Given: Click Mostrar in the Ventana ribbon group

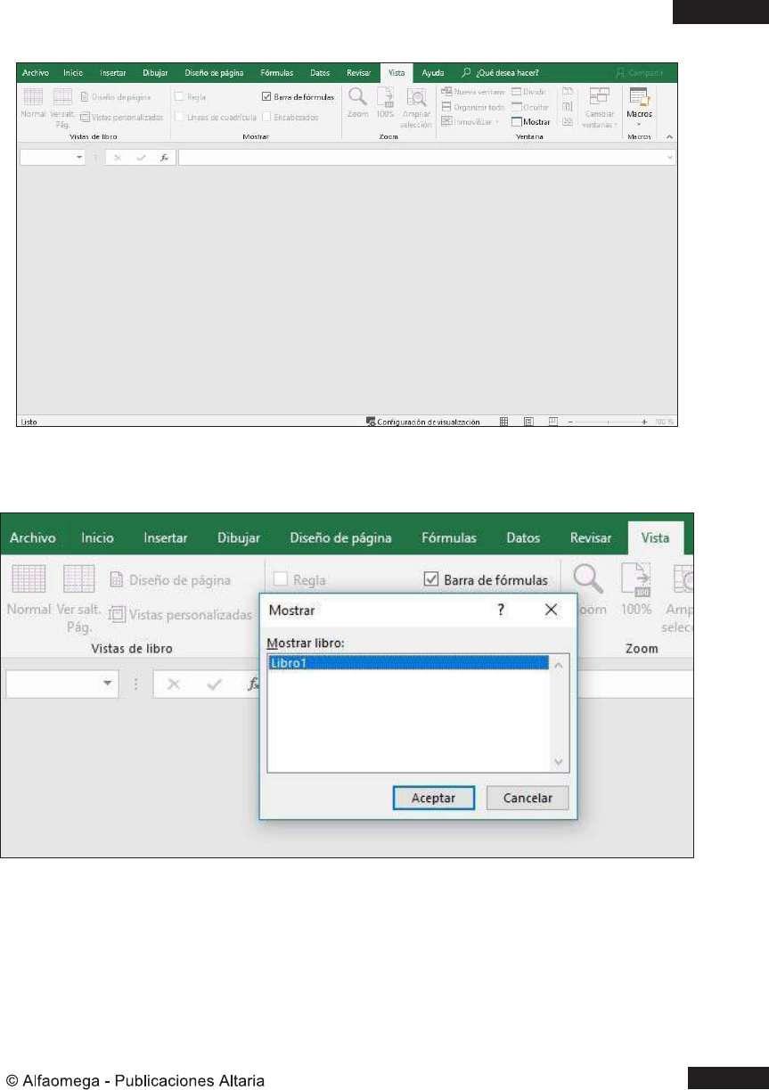Looking at the screenshot, I should point(531,122).
